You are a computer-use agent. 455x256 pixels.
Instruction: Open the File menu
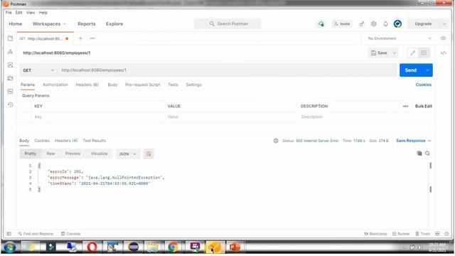(x=9, y=13)
